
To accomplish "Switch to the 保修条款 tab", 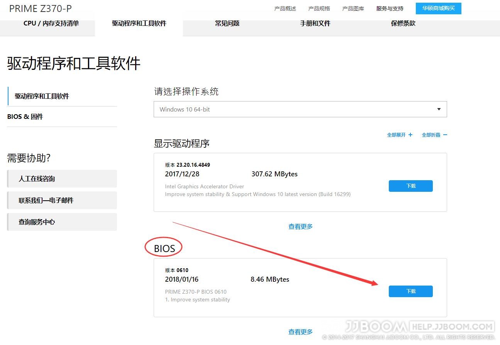I will 403,23.
